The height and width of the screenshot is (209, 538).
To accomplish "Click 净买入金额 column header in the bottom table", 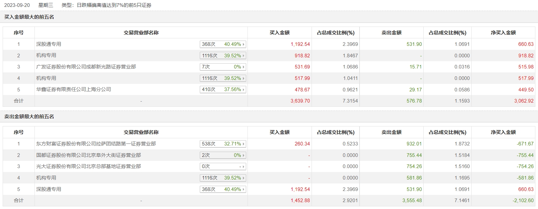I will coord(503,132).
